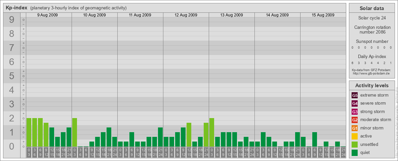Click the Daily Ap-index label

(x=372, y=56)
